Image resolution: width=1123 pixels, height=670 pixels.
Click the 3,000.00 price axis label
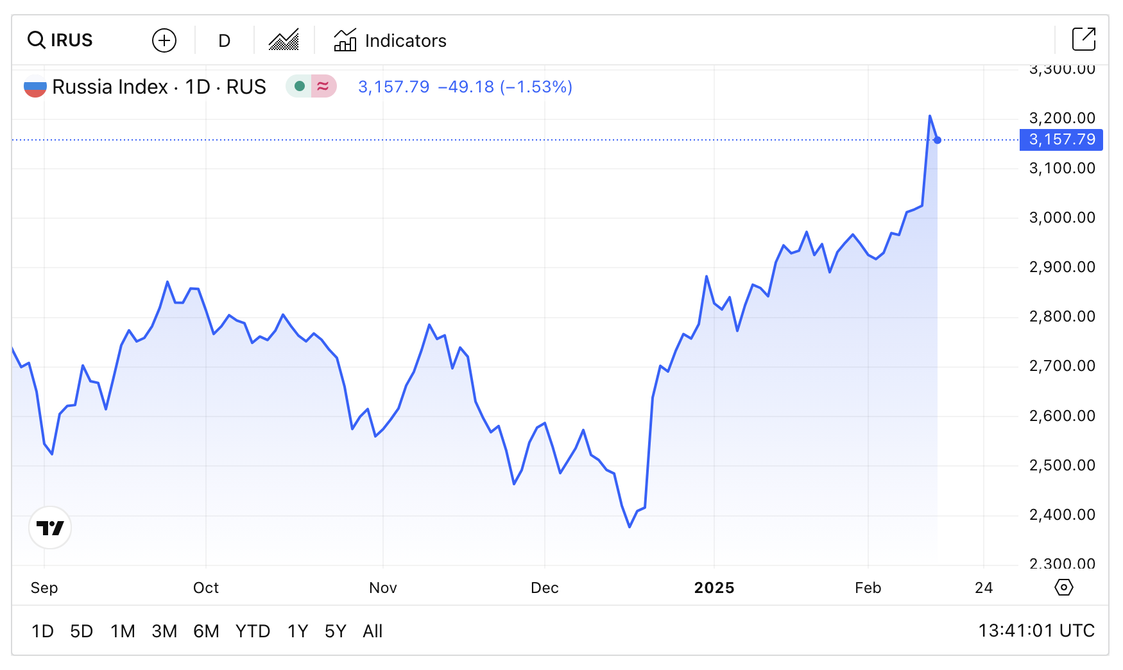coord(1062,218)
